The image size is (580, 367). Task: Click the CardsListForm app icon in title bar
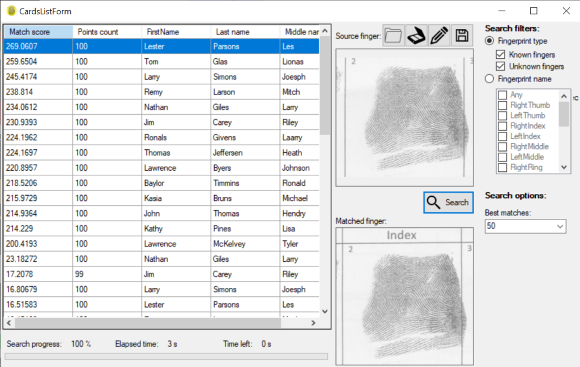(11, 11)
